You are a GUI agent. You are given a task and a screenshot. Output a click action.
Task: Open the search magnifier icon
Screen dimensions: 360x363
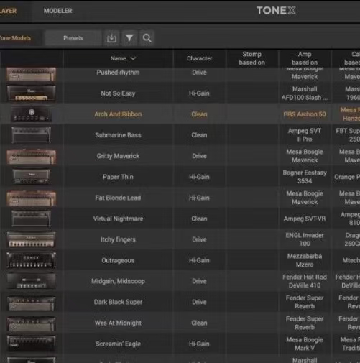(x=147, y=38)
